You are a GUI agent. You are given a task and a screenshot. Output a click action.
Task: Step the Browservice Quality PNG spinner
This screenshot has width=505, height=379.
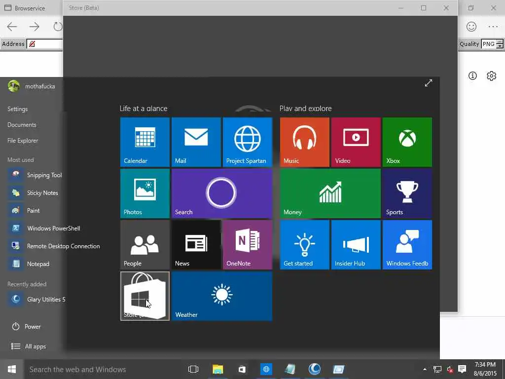pyautogui.click(x=500, y=44)
